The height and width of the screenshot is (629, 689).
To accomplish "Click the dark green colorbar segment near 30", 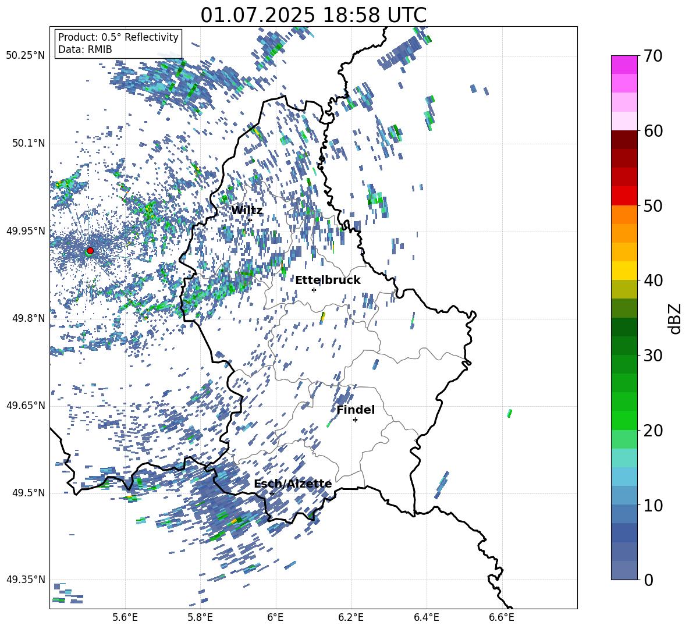I will point(624,346).
